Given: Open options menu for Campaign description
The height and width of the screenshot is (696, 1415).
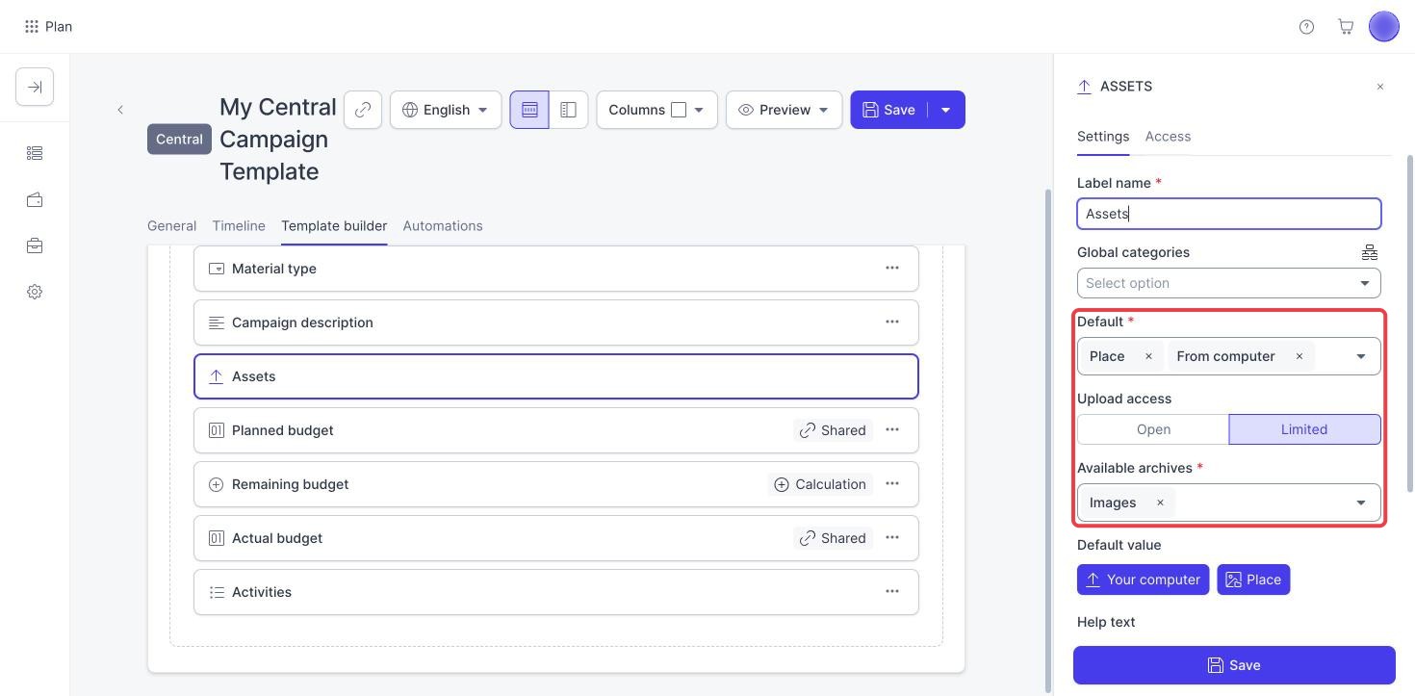Looking at the screenshot, I should point(892,322).
